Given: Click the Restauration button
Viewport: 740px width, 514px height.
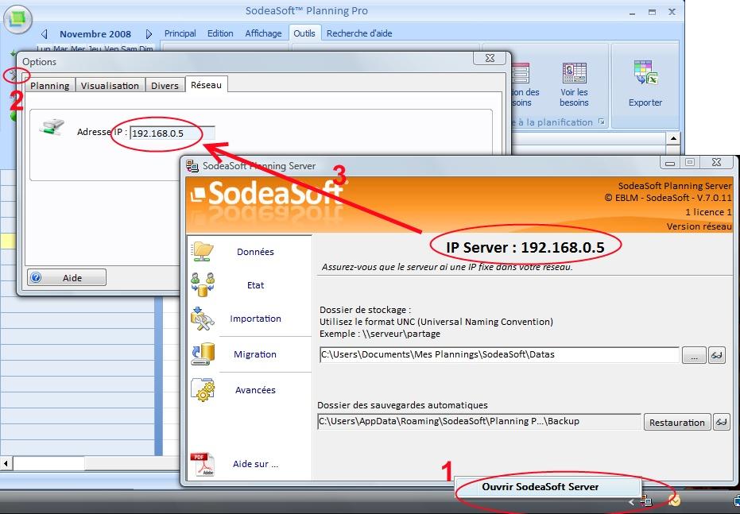Looking at the screenshot, I should [676, 422].
